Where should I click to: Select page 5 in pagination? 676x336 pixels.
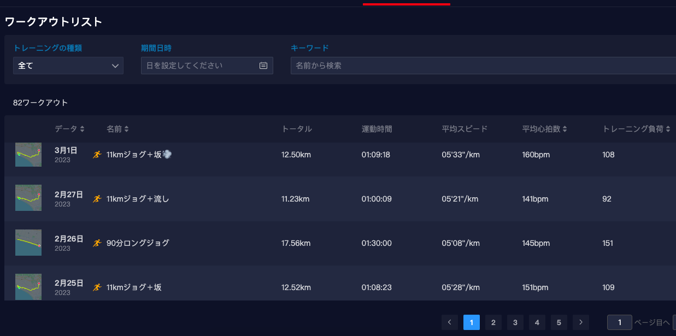pos(559,322)
